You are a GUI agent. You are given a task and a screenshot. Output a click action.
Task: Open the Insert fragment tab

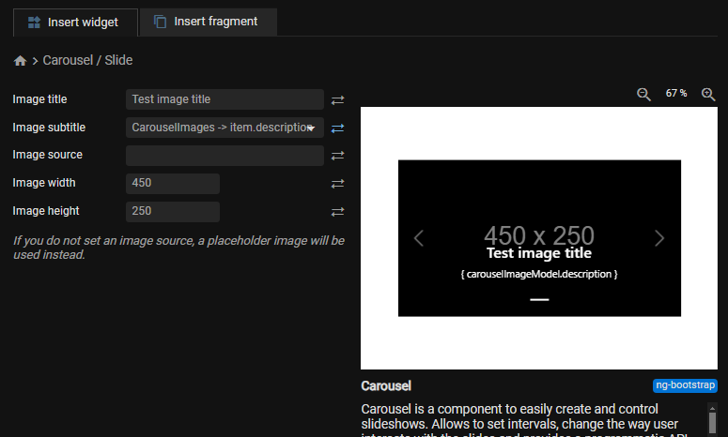click(208, 22)
